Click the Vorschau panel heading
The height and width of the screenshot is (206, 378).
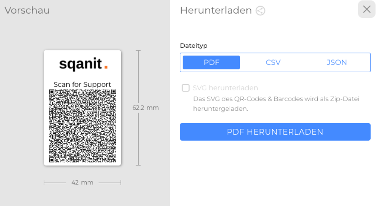(x=27, y=10)
